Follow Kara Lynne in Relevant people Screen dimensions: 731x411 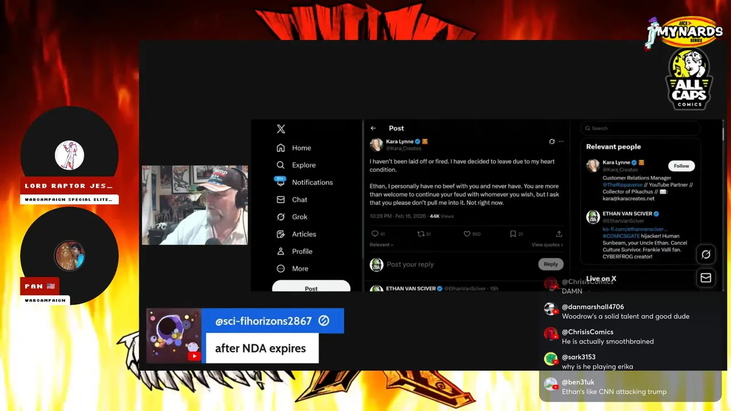tap(681, 166)
